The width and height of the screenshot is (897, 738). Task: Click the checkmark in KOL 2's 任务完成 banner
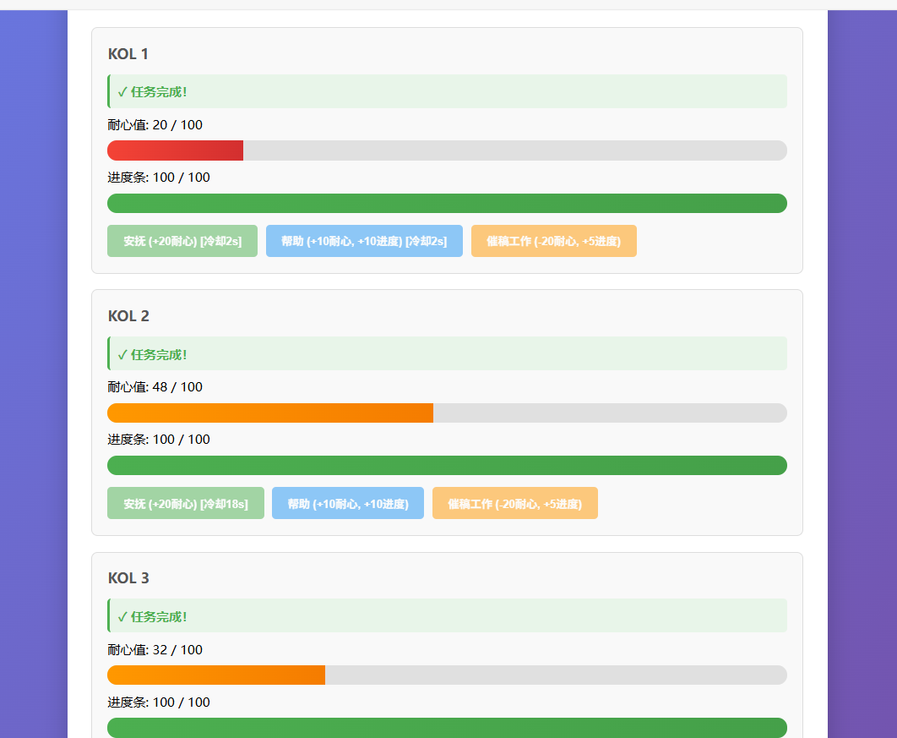(122, 354)
